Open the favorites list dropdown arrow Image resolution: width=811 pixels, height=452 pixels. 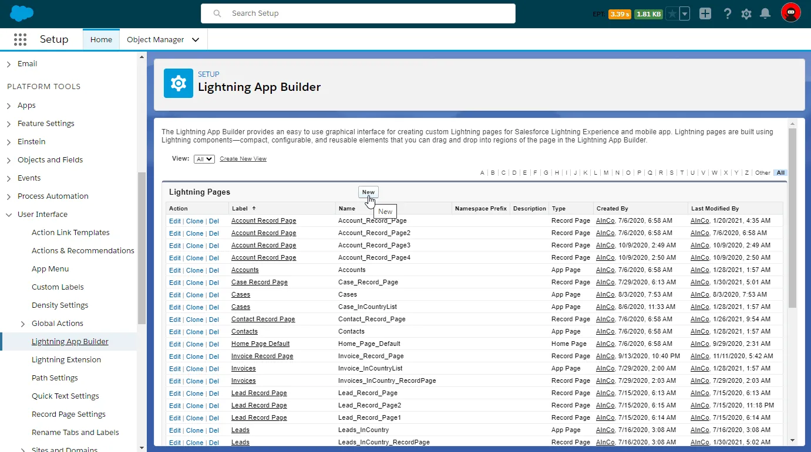(685, 14)
